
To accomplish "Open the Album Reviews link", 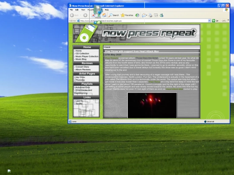I will point(83,70).
